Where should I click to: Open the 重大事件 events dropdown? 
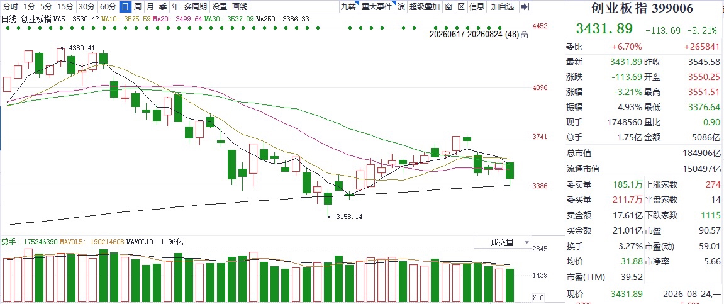377,6
